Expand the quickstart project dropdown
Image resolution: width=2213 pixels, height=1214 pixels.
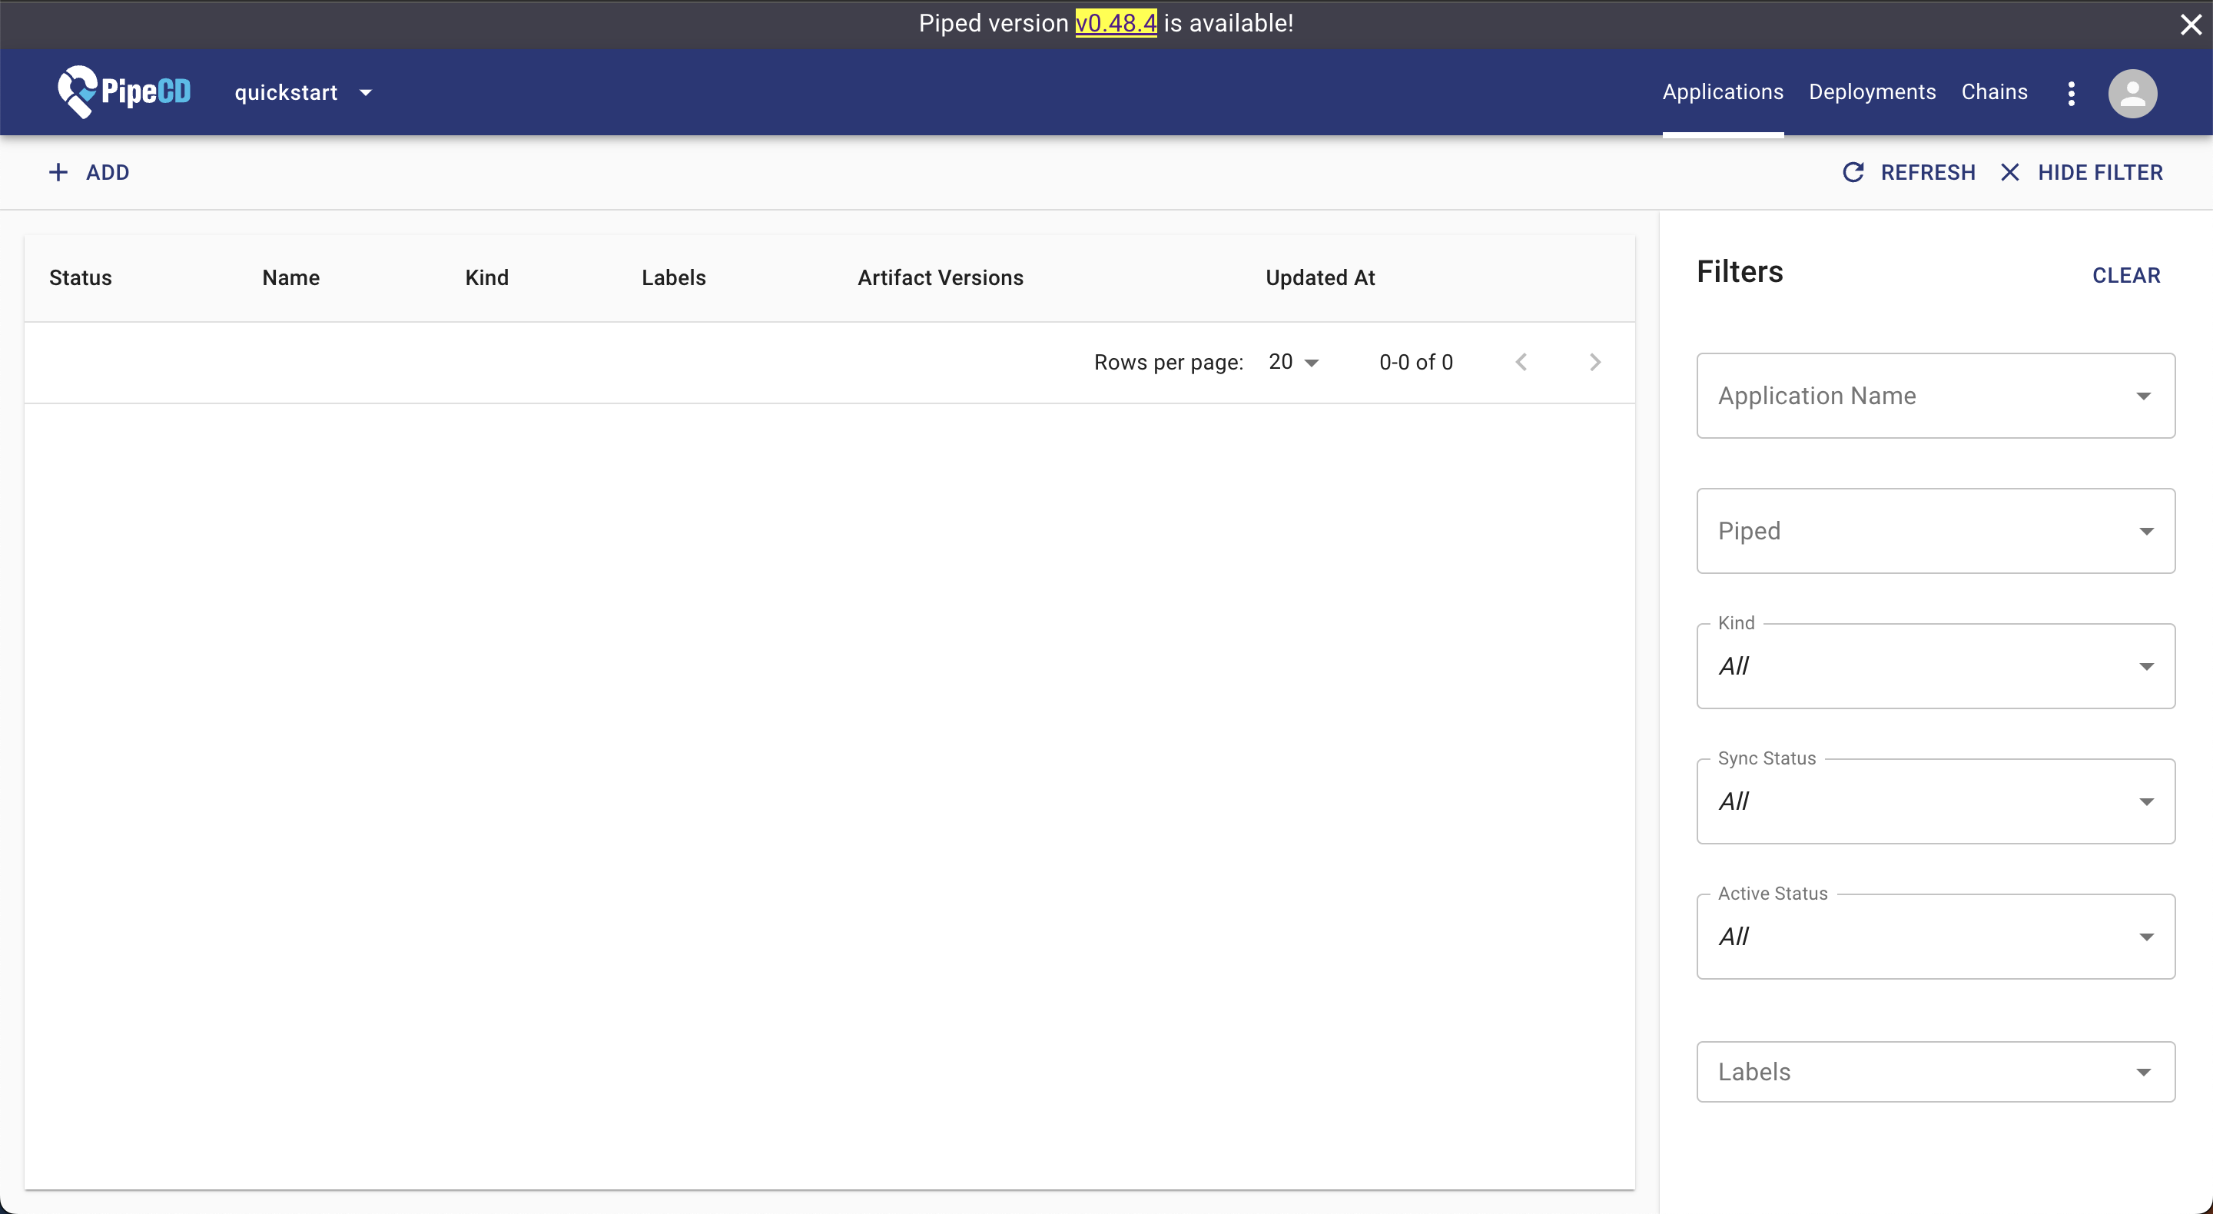tap(303, 93)
